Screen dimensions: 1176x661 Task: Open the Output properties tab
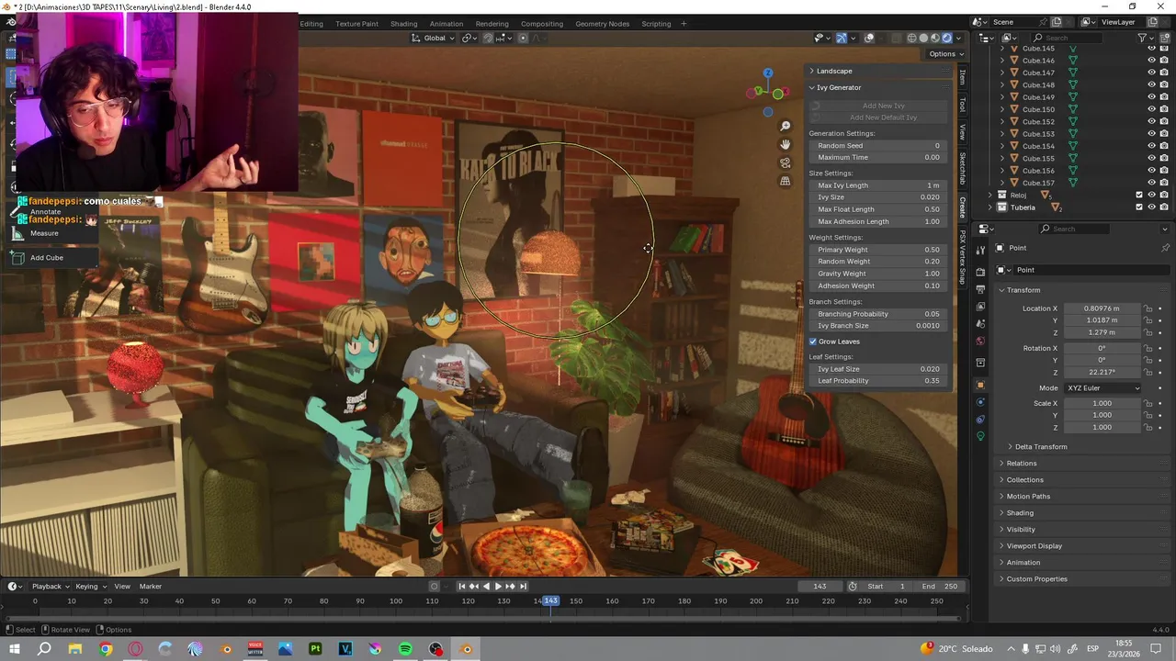point(981,289)
